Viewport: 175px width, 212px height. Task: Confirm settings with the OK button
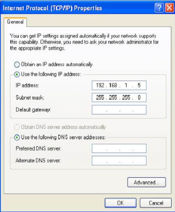click(120, 203)
